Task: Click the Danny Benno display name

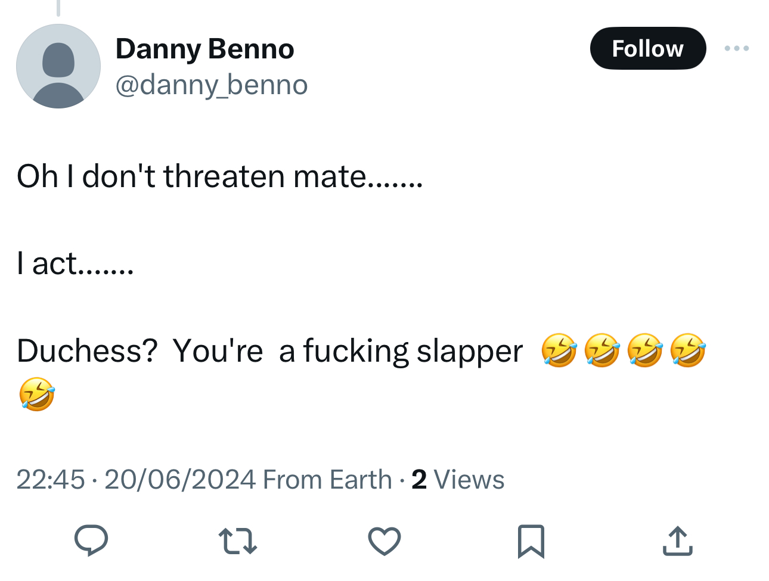Action: point(204,49)
